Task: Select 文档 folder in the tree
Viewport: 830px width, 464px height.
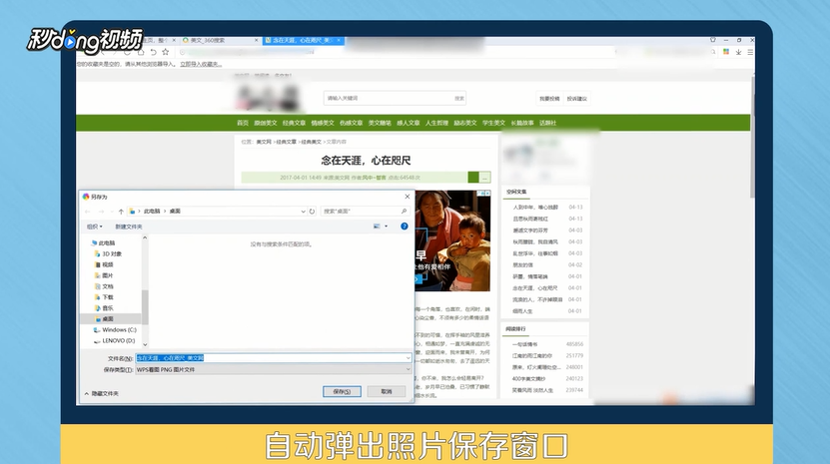Action: (x=108, y=286)
